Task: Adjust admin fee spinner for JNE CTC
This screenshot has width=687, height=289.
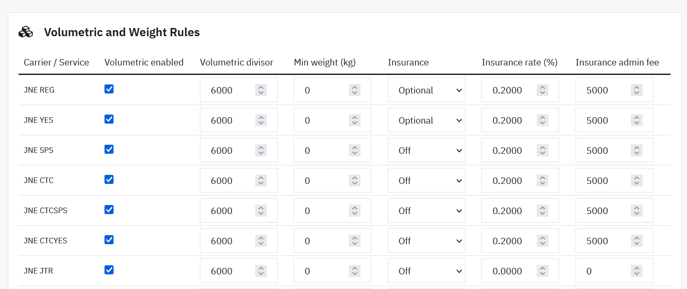Action: tap(636, 180)
